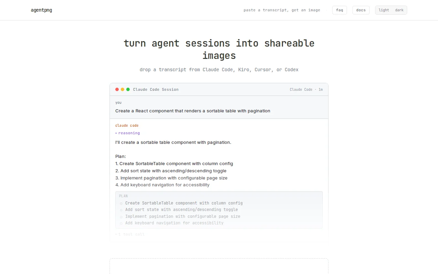Click the PLAN box header
The image size is (438, 274).
[x=123, y=196]
